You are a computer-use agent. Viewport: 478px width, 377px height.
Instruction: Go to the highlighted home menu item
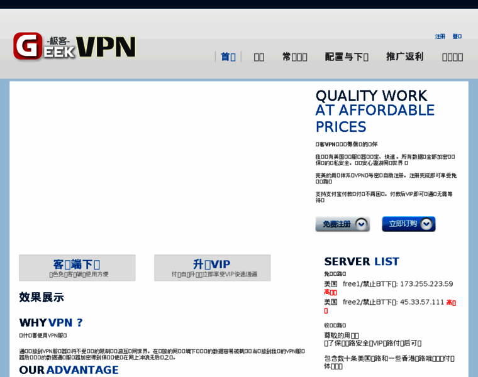tap(228, 57)
